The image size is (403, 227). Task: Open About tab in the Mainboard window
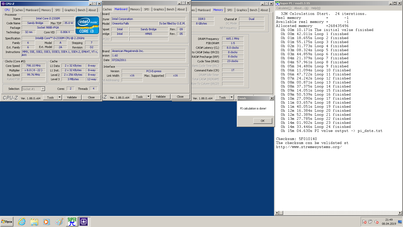click(181, 9)
